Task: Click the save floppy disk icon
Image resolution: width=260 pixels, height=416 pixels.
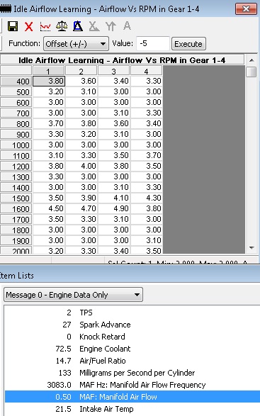Action: pyautogui.click(x=13, y=26)
